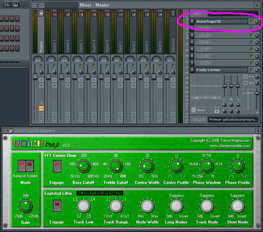Click the Master track volume fader

[35, 76]
